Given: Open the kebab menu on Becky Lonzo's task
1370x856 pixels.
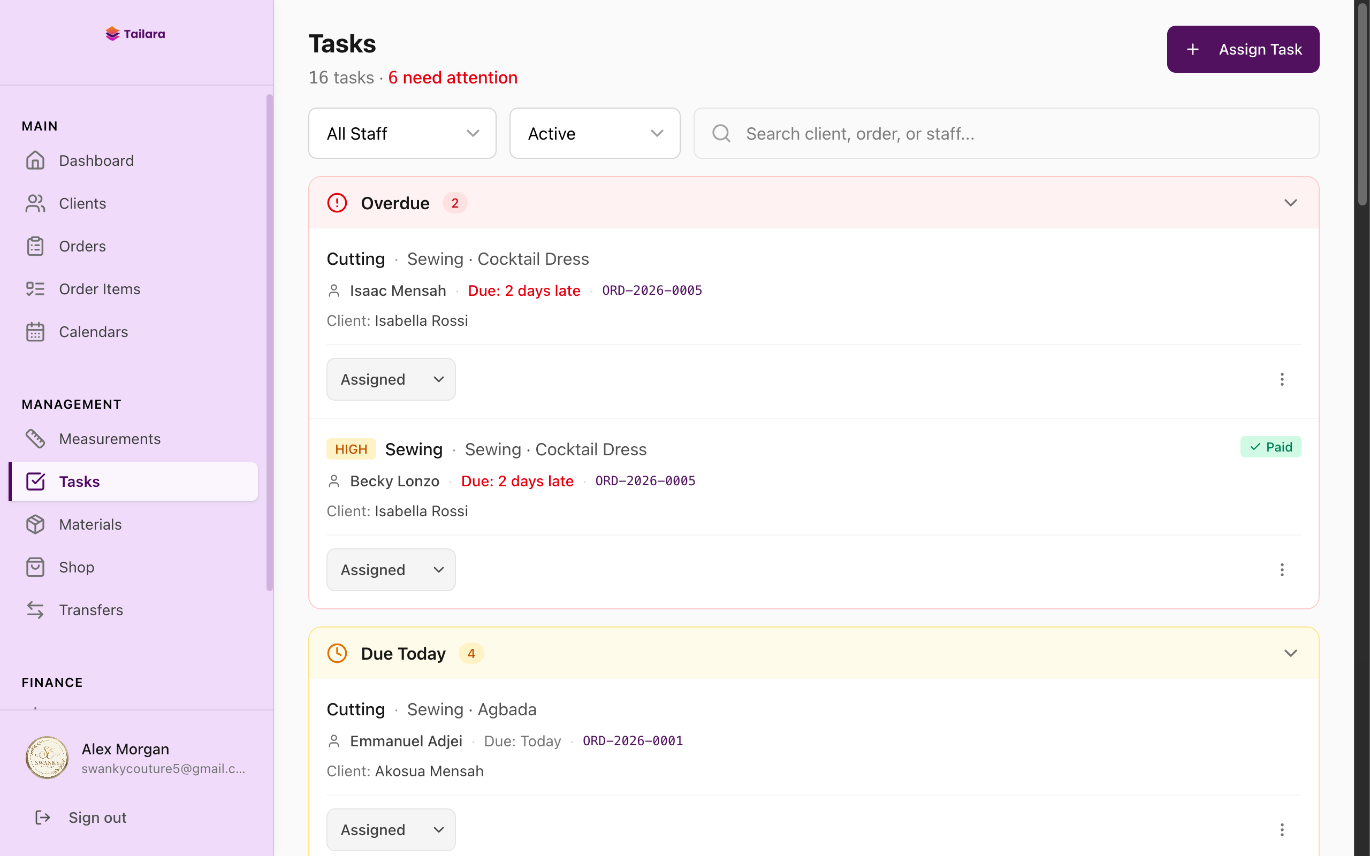Looking at the screenshot, I should (x=1282, y=570).
